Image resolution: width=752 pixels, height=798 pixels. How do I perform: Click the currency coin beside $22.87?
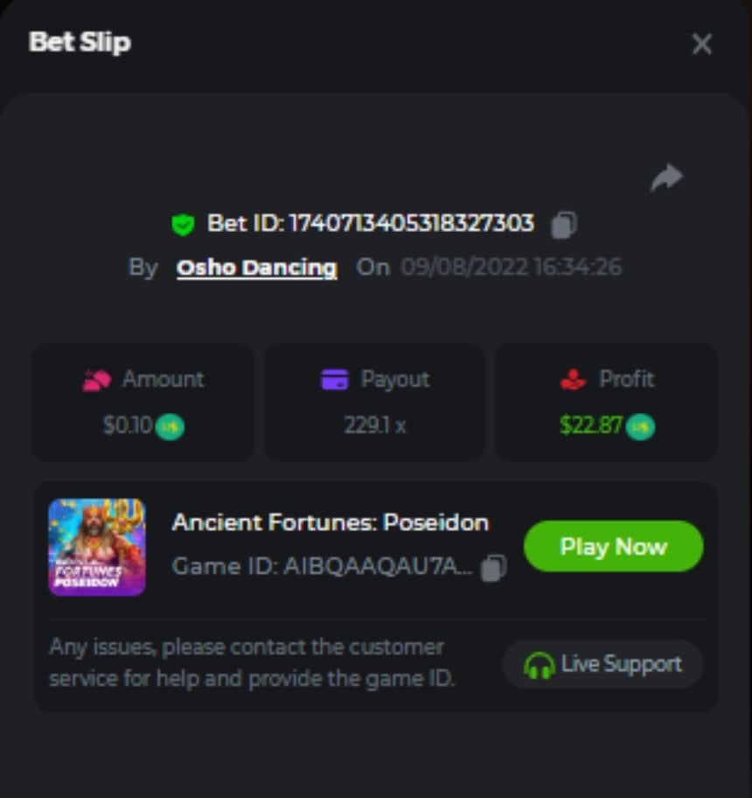(640, 427)
